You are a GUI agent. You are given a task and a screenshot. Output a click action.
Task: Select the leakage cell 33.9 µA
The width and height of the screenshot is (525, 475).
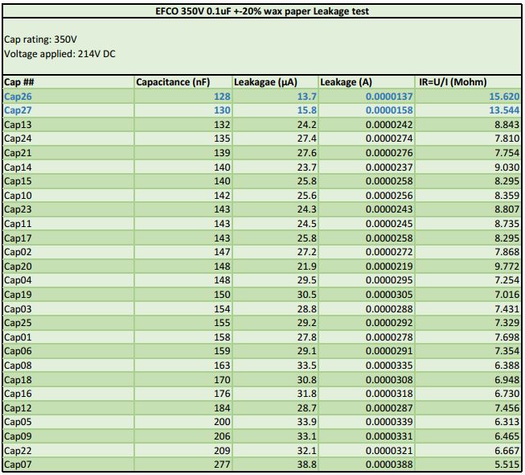coord(307,422)
